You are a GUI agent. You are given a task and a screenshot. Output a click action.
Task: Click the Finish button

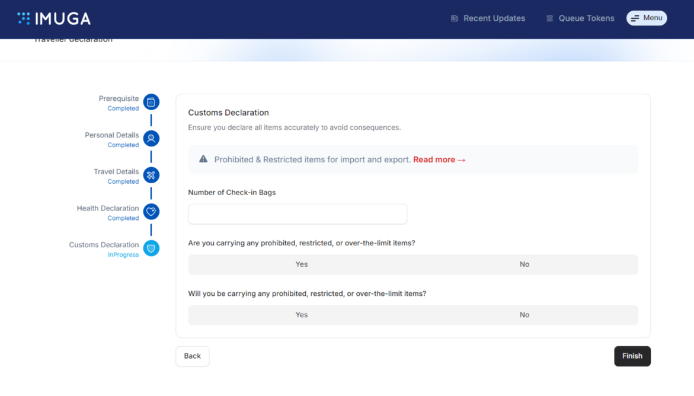[x=632, y=356]
